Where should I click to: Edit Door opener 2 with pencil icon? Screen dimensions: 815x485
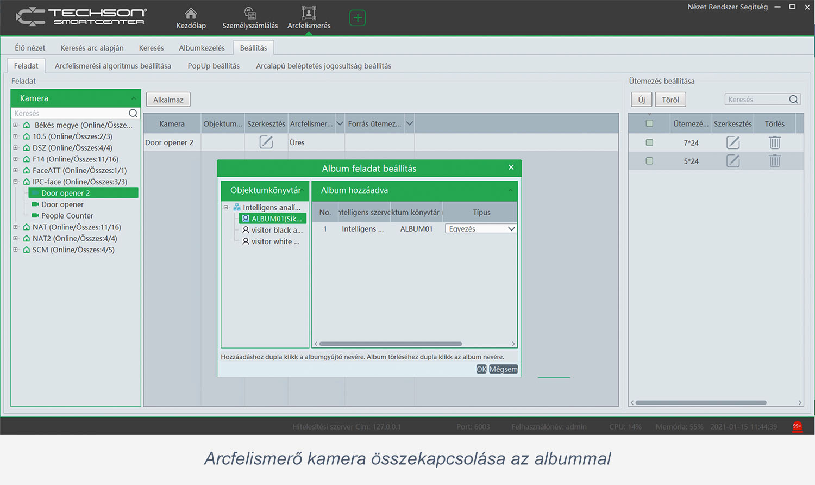pyautogui.click(x=266, y=142)
